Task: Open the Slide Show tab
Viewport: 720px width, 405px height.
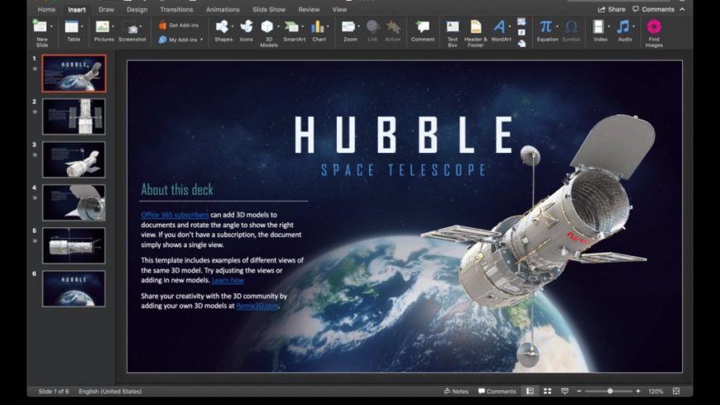Action: click(x=269, y=9)
